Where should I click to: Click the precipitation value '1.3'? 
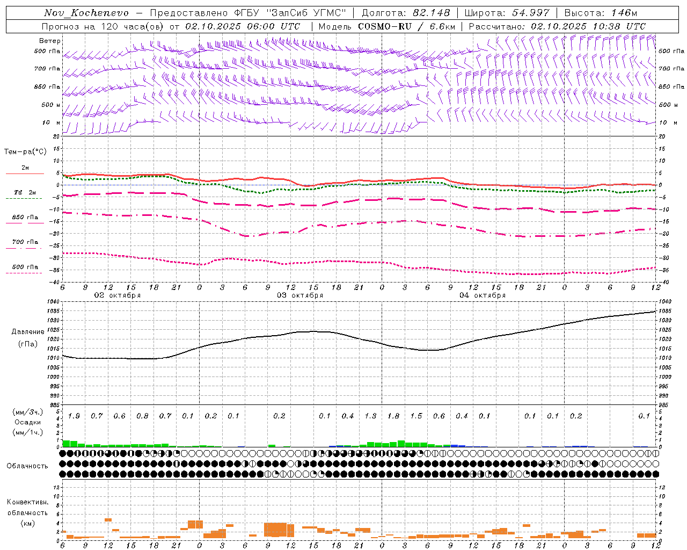coord(370,416)
